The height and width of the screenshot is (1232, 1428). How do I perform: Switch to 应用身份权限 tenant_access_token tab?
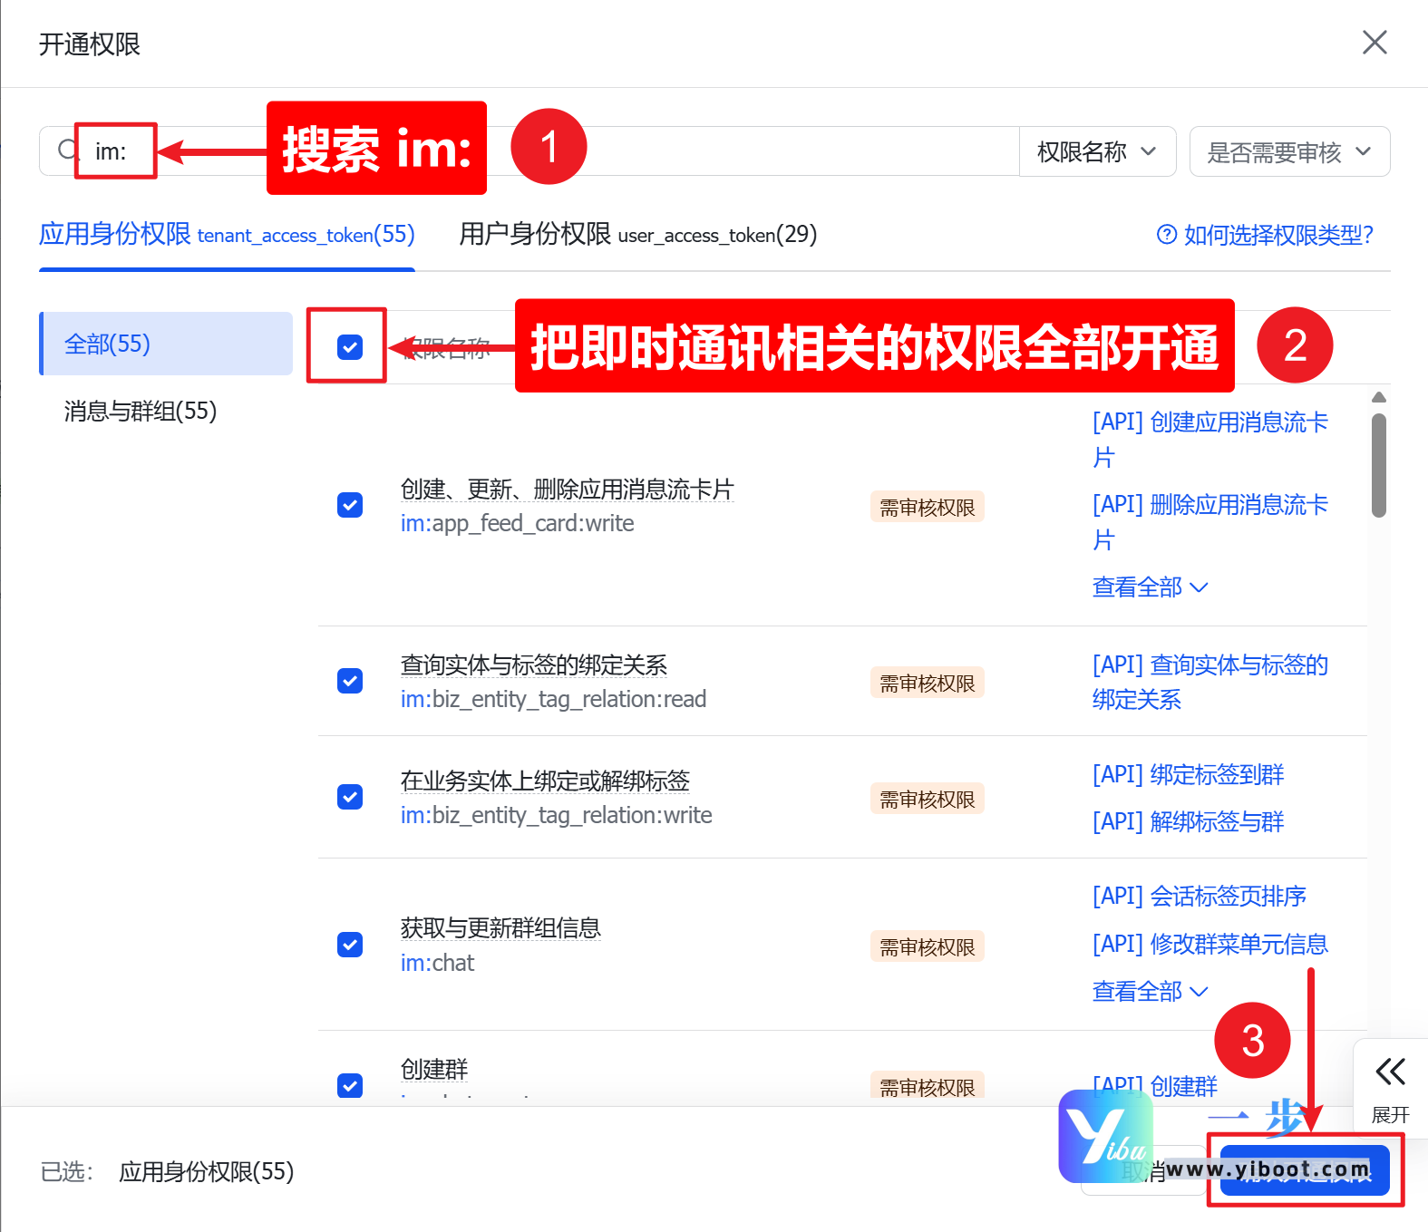click(x=227, y=235)
